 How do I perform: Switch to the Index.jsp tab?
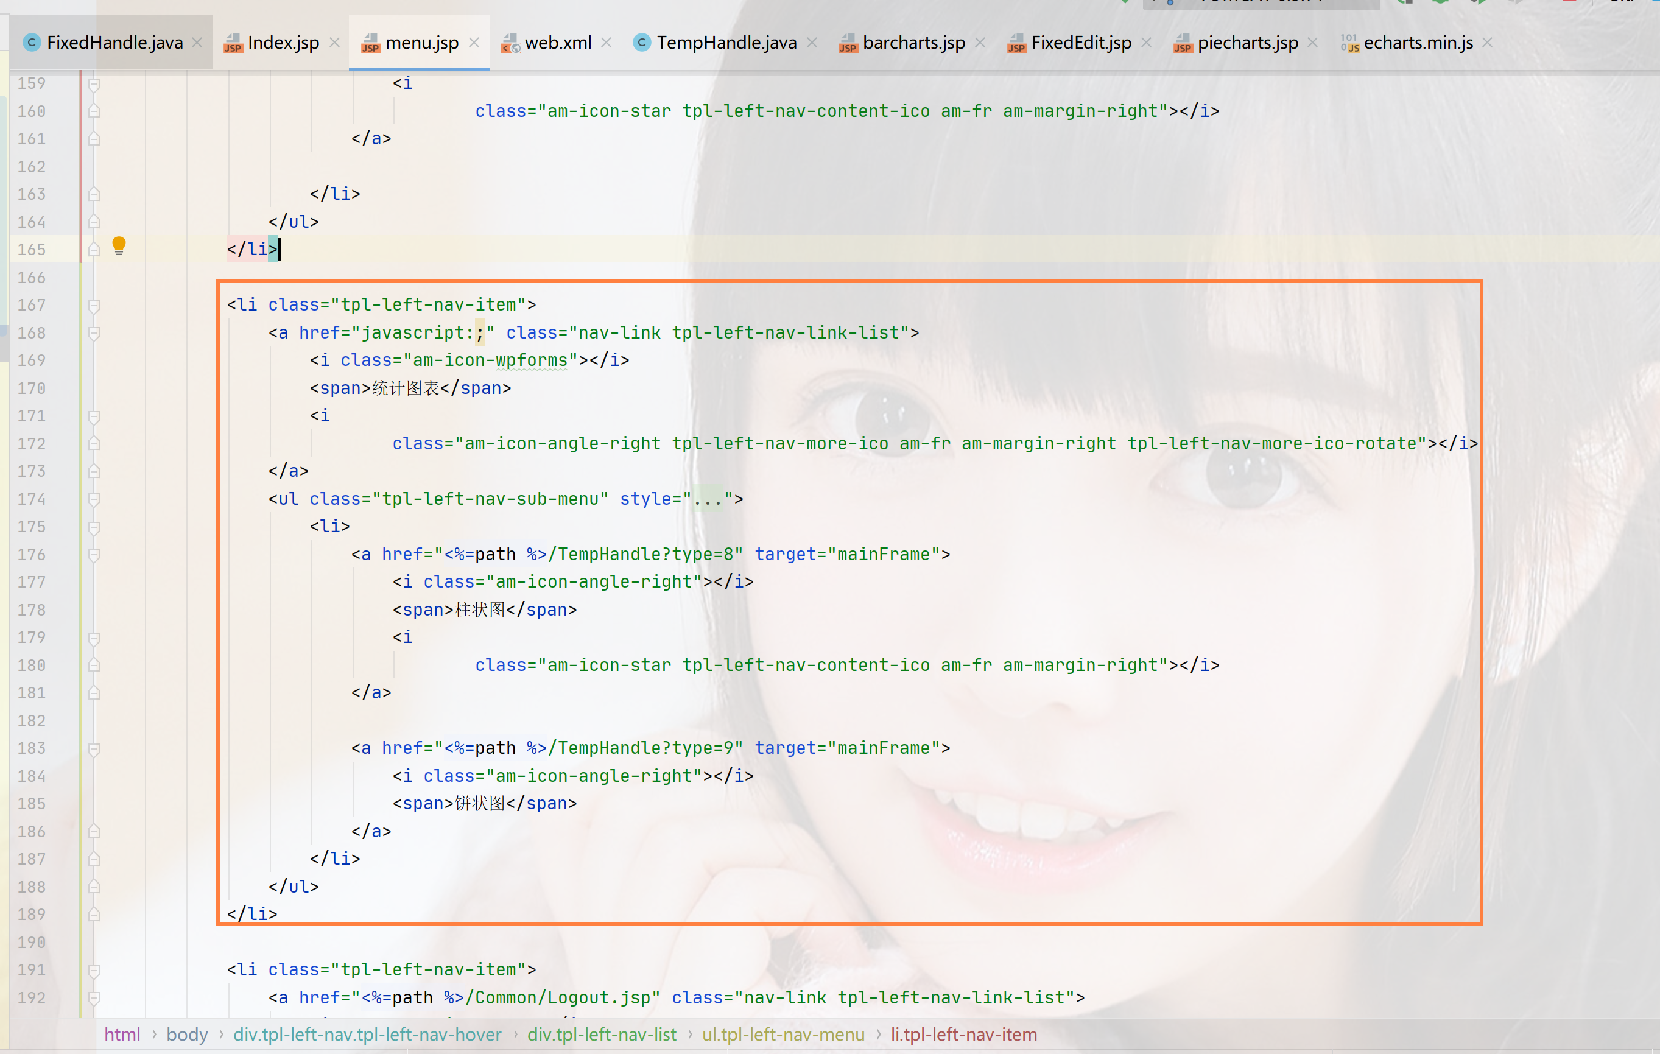click(283, 43)
